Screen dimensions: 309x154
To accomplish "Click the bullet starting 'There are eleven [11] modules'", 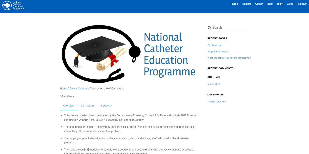I will [129, 151].
